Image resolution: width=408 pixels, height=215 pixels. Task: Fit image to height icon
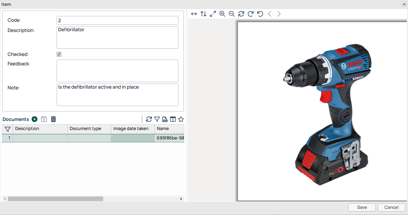pos(203,14)
